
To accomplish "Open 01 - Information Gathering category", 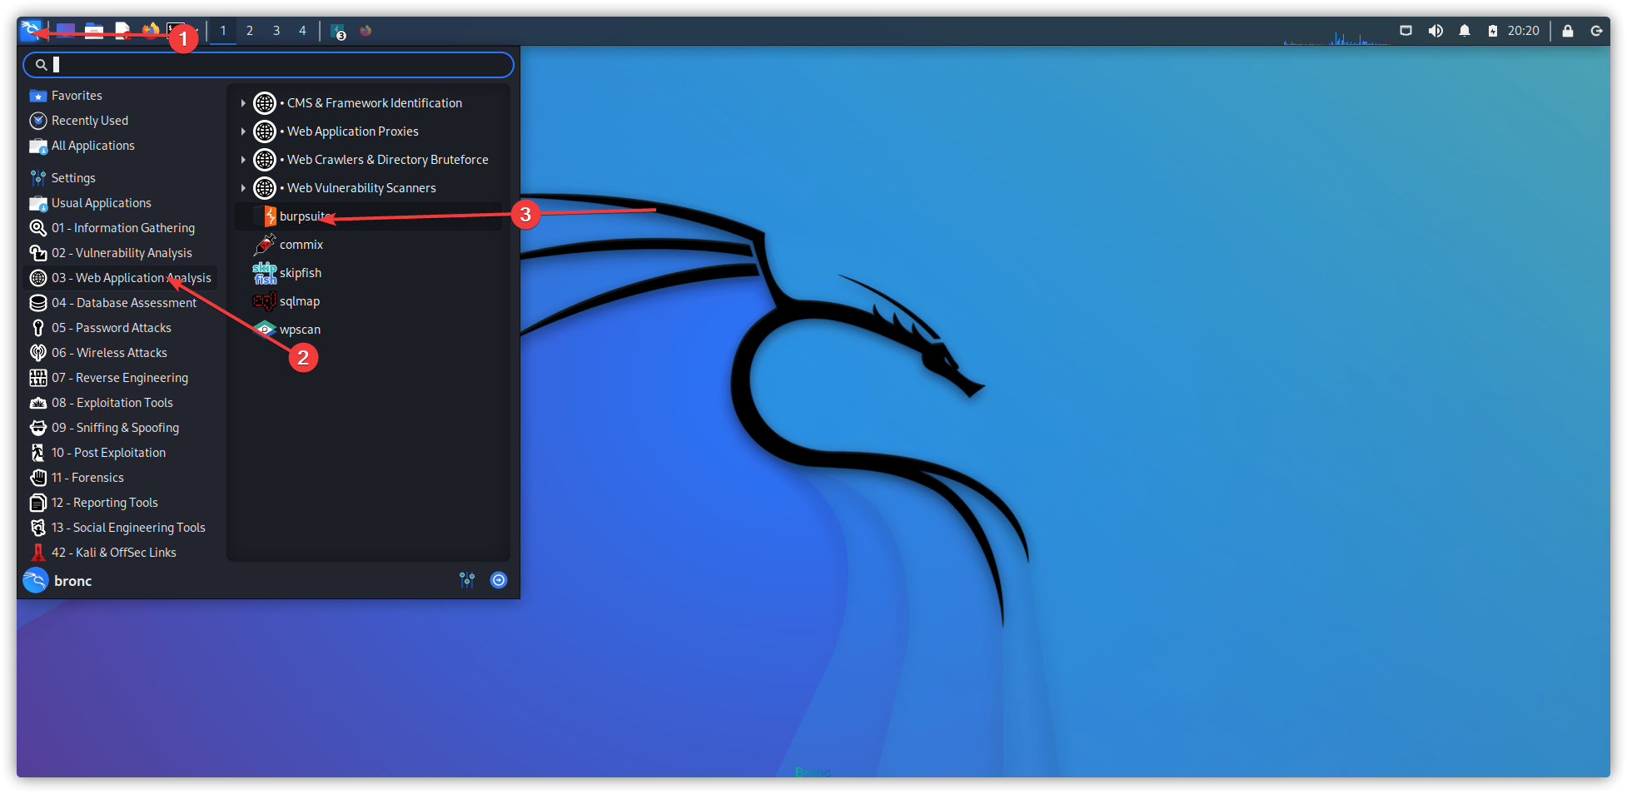I will (x=121, y=228).
